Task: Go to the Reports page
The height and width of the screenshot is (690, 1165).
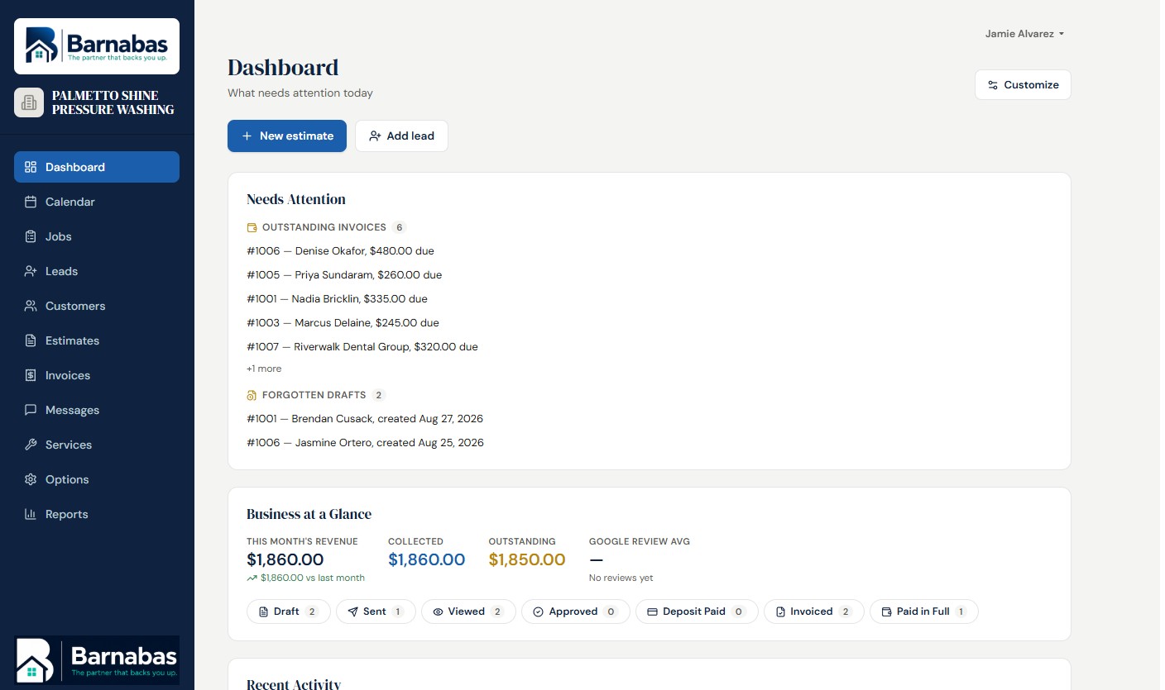Action: click(x=97, y=514)
